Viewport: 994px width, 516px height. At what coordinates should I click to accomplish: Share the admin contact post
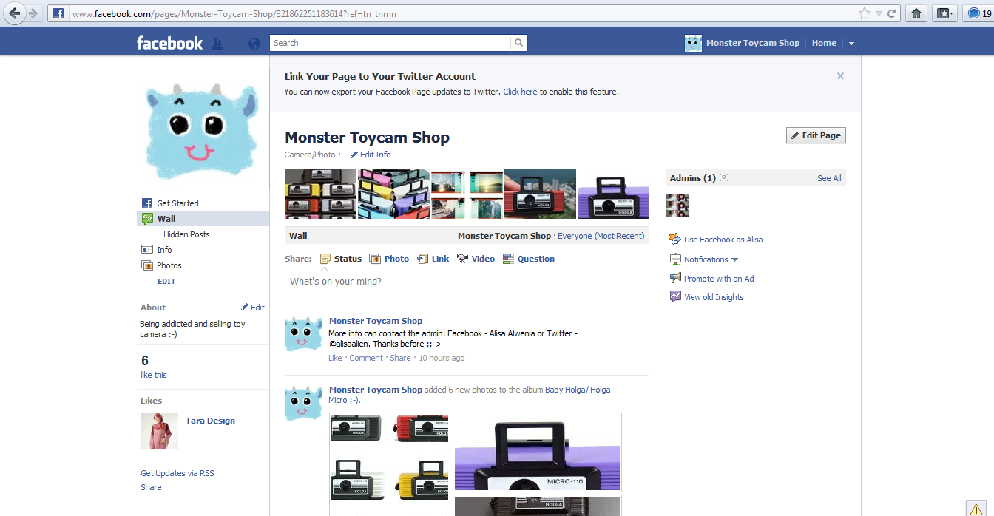[400, 358]
